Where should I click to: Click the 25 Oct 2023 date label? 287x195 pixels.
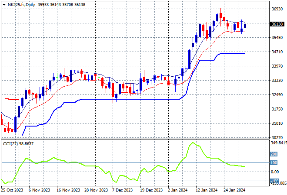pos(12,190)
